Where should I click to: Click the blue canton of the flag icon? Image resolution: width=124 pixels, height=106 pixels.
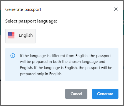10,34
